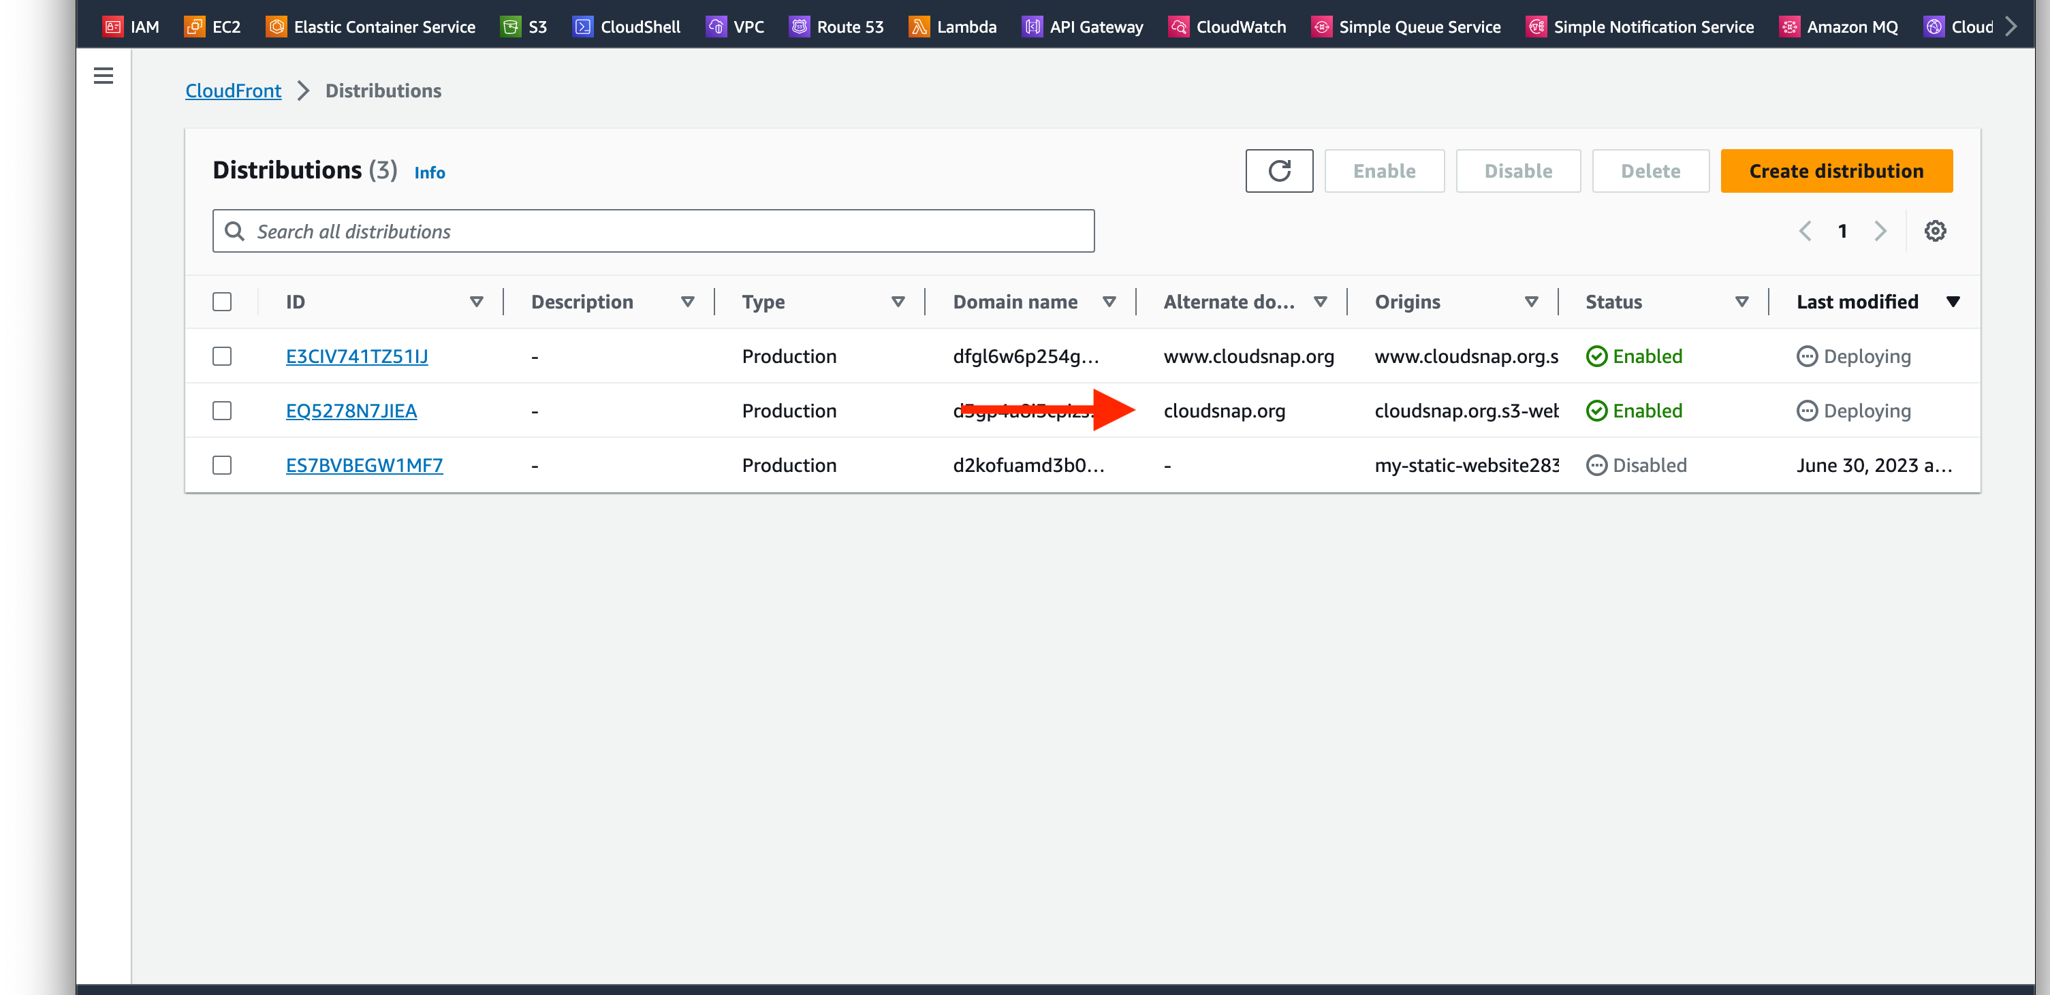Open Route 53 icon shortcut

tap(799, 27)
